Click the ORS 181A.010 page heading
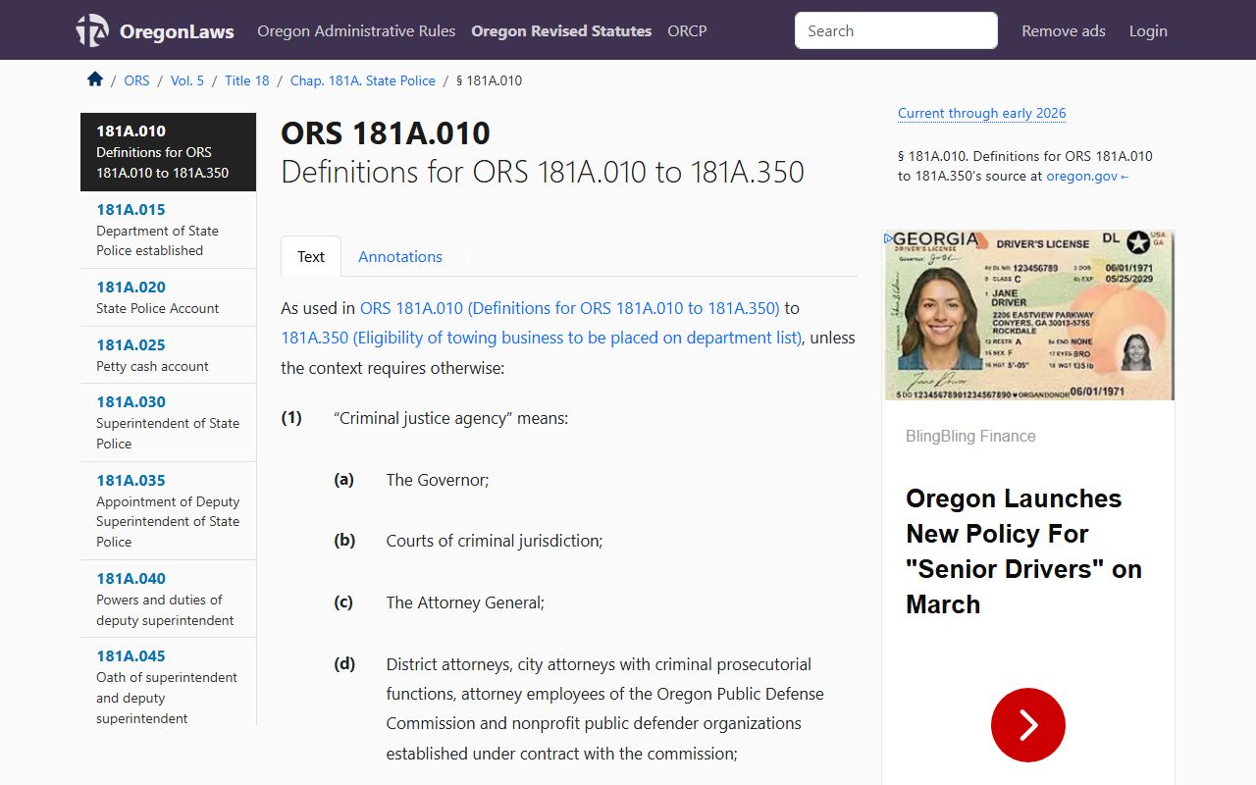This screenshot has height=785, width=1256. pos(386,133)
